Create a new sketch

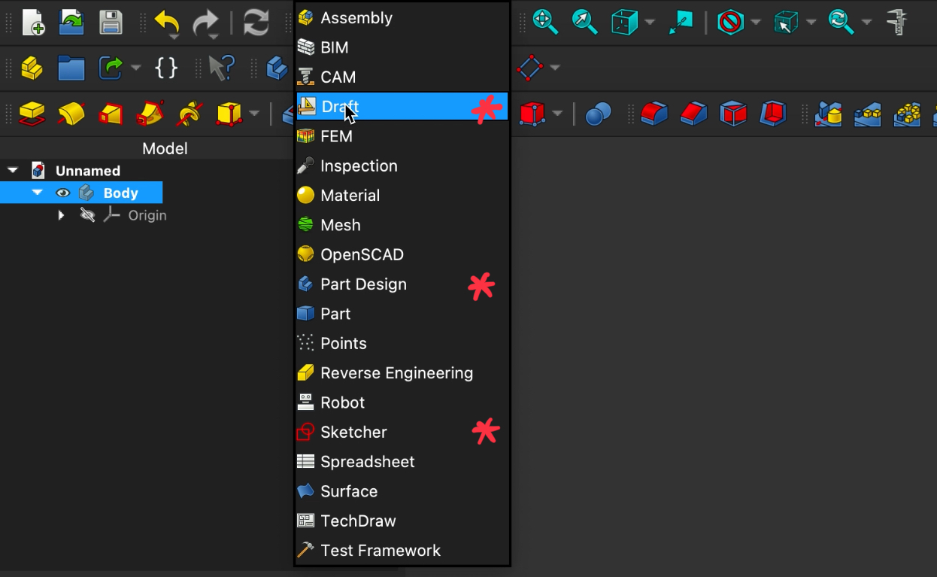click(x=530, y=68)
